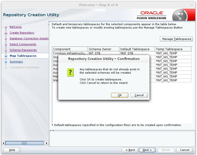Jump to Database Connection Details step

tap(29, 39)
